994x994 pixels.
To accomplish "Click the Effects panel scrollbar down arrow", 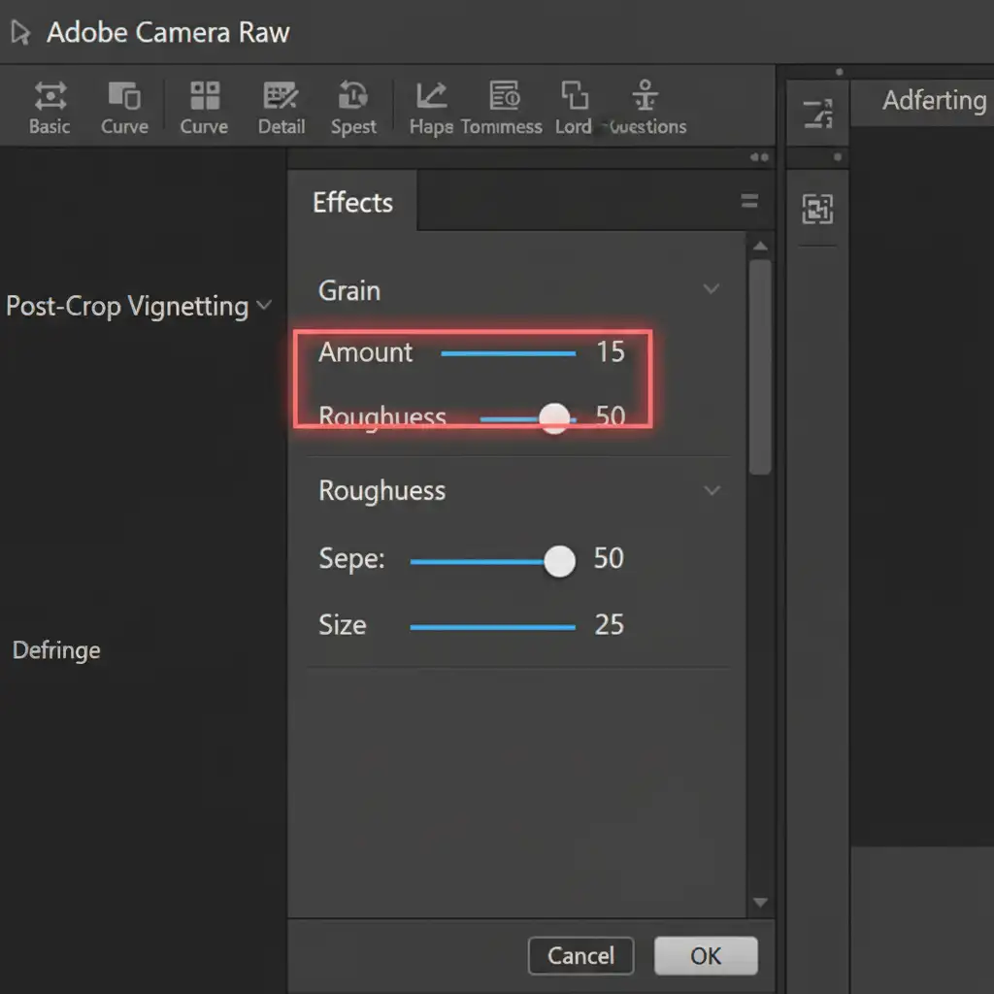I will tap(760, 903).
